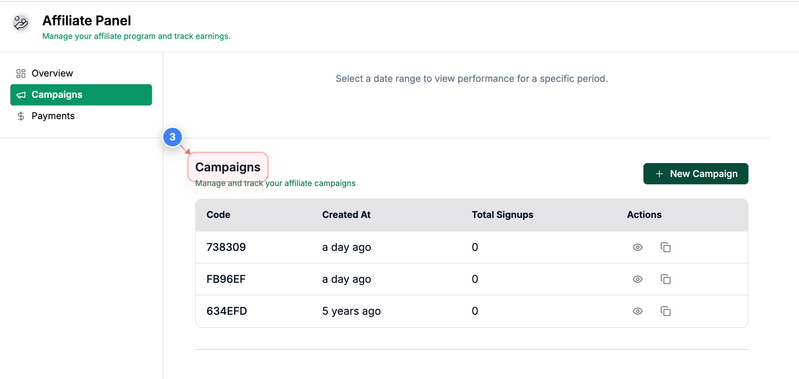Click the Total Signups column header
The height and width of the screenshot is (379, 799).
[502, 215]
